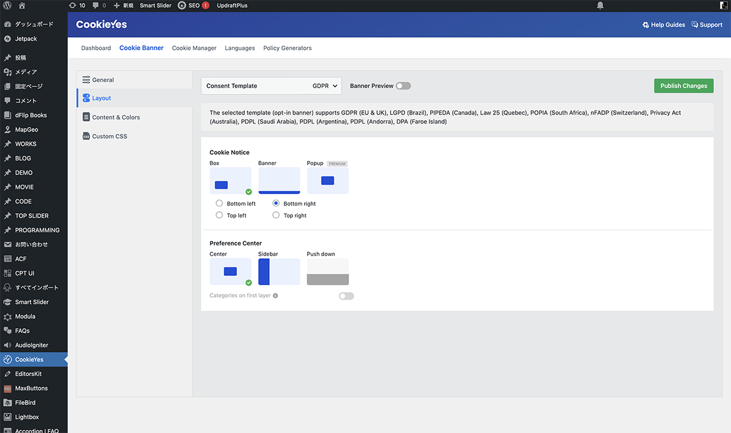The width and height of the screenshot is (731, 433).
Task: Open Content & Colors settings section
Action: [x=116, y=118]
